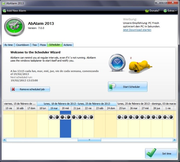Select the 22 vie day header
The image size is (180, 162).
88,108
